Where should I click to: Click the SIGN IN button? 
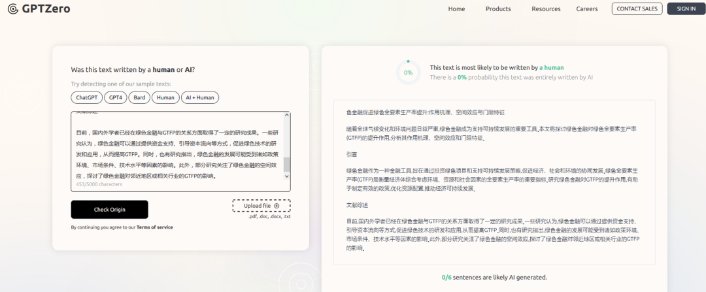(x=686, y=8)
